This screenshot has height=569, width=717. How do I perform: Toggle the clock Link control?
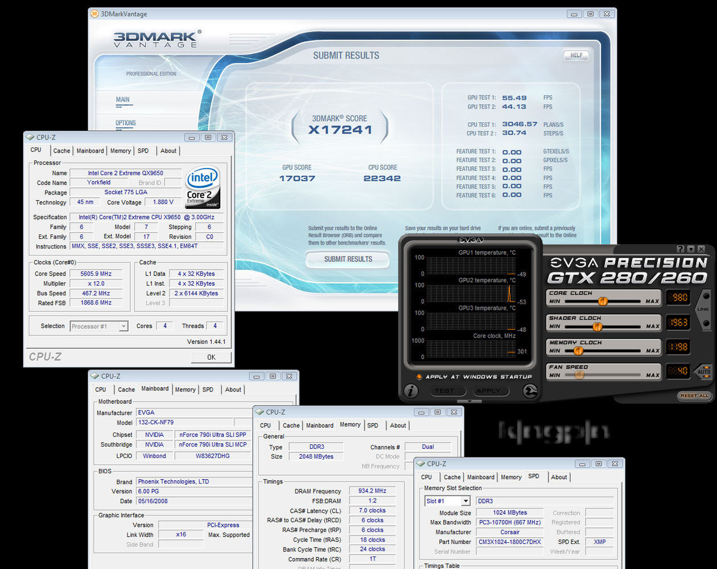pos(704,309)
